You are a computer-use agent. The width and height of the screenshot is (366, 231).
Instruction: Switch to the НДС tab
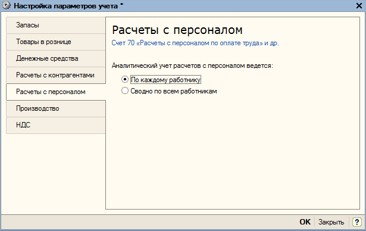(x=56, y=125)
